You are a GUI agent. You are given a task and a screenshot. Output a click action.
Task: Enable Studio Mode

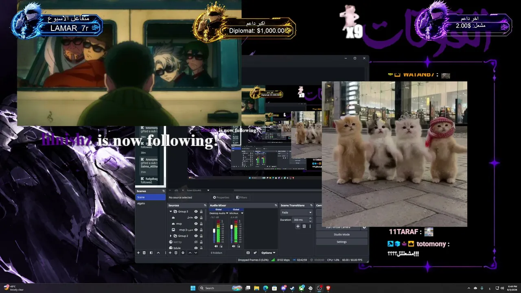(x=341, y=234)
